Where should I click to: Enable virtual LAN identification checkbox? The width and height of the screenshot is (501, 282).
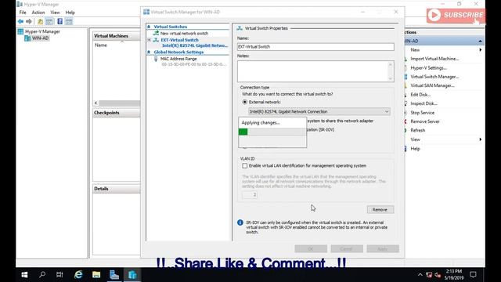tap(245, 165)
